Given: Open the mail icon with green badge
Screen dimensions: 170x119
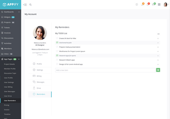Looking at the screenshot, I should (154, 4).
